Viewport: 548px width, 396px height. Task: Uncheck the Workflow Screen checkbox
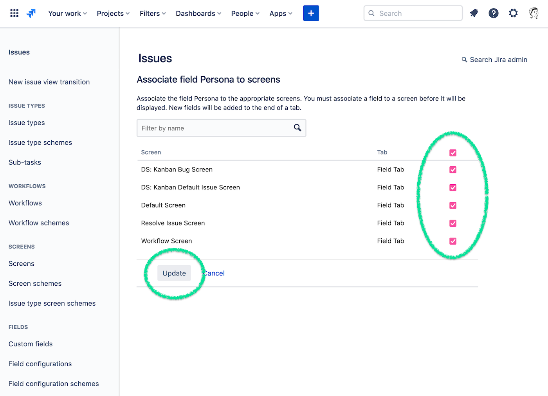[453, 241]
